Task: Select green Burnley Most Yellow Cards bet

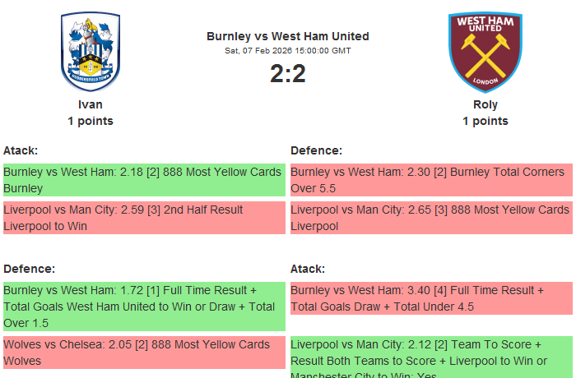Action: (144, 180)
